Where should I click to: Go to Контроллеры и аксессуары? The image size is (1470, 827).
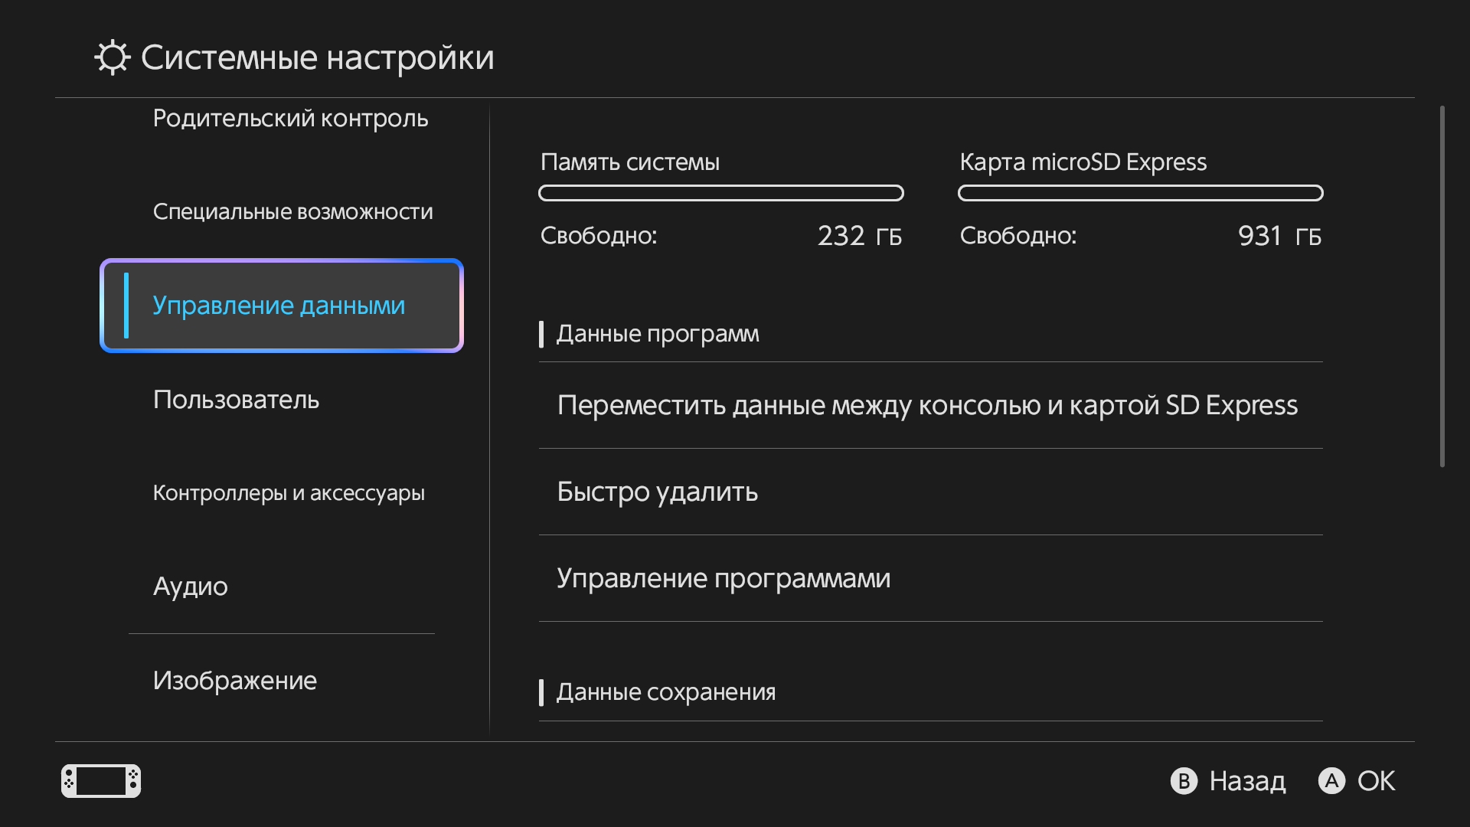pyautogui.click(x=289, y=493)
